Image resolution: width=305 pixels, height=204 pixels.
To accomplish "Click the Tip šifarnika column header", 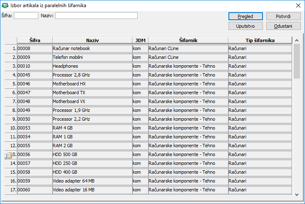I will 260,40.
